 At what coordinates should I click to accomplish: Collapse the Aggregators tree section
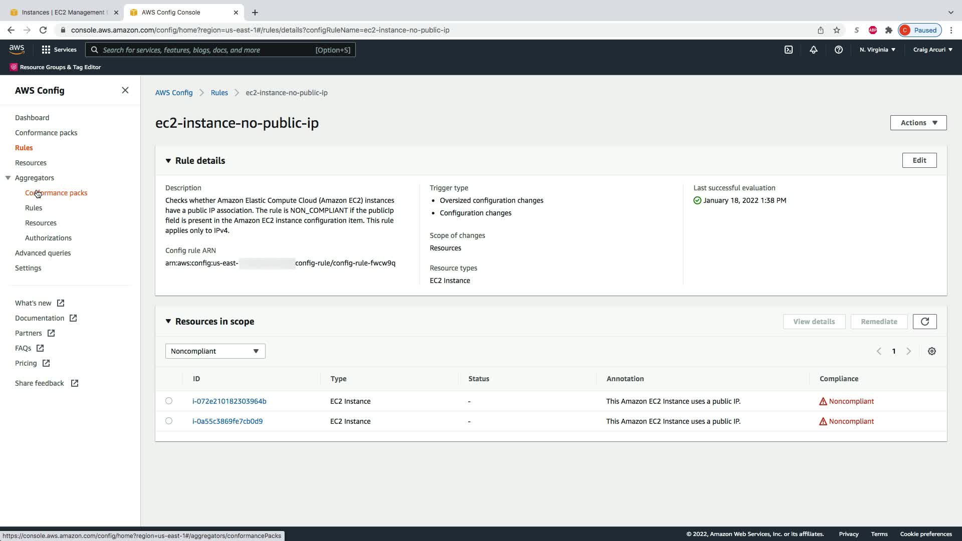tap(8, 178)
